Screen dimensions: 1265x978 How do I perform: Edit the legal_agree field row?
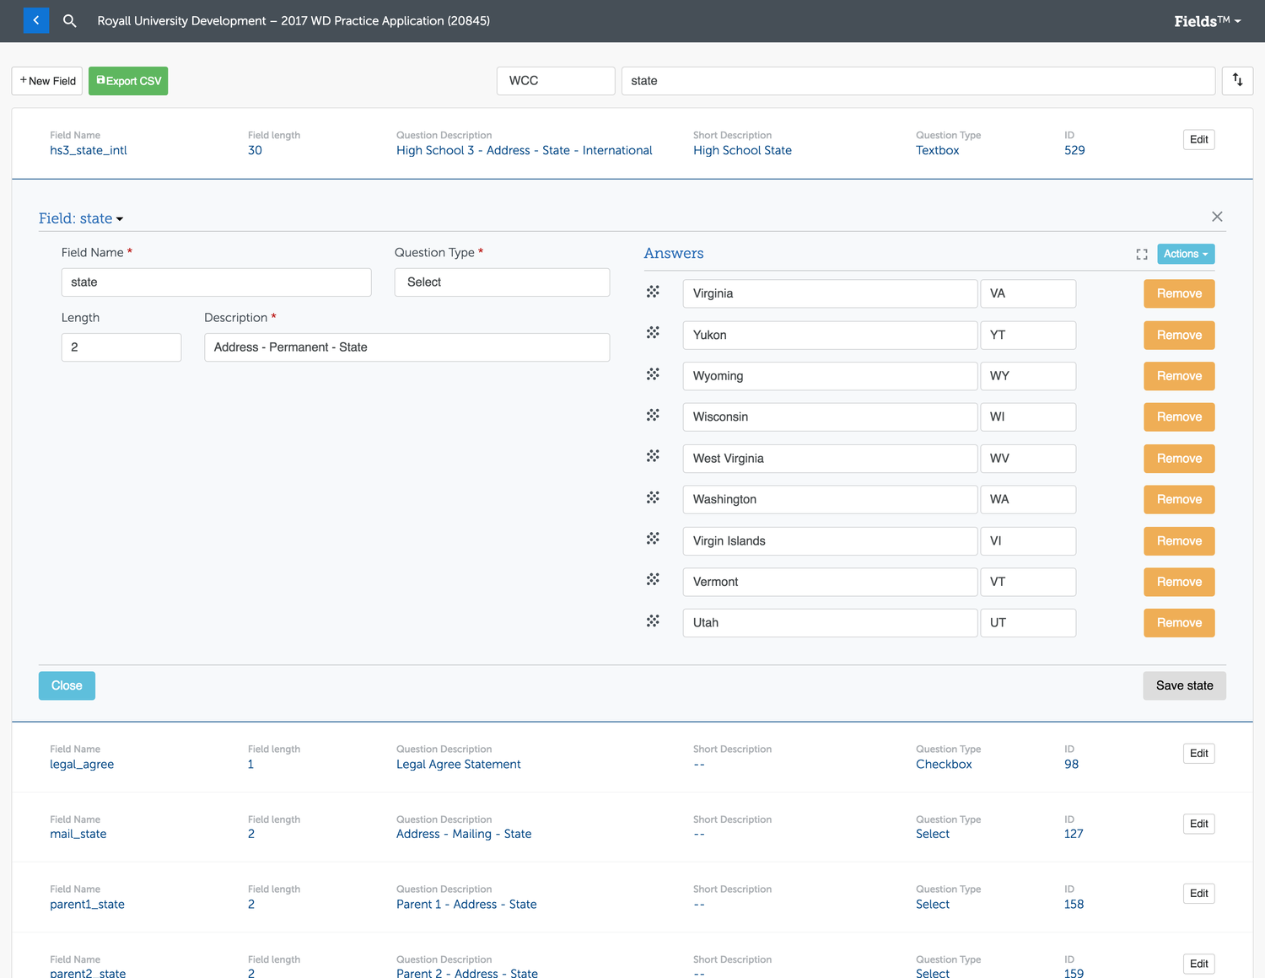[1198, 753]
